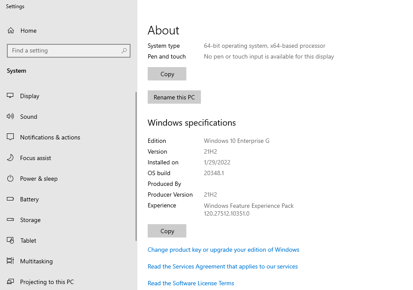Click the Produced By label
Viewport: 413px width, 290px height.
164,184
